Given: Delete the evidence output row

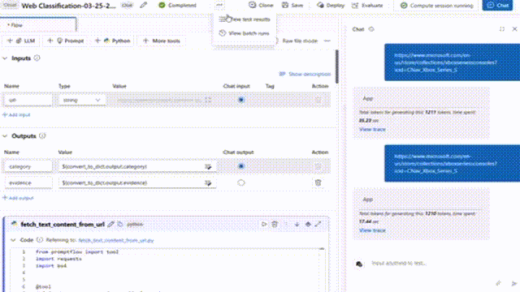Looking at the screenshot, I should pos(318,182).
